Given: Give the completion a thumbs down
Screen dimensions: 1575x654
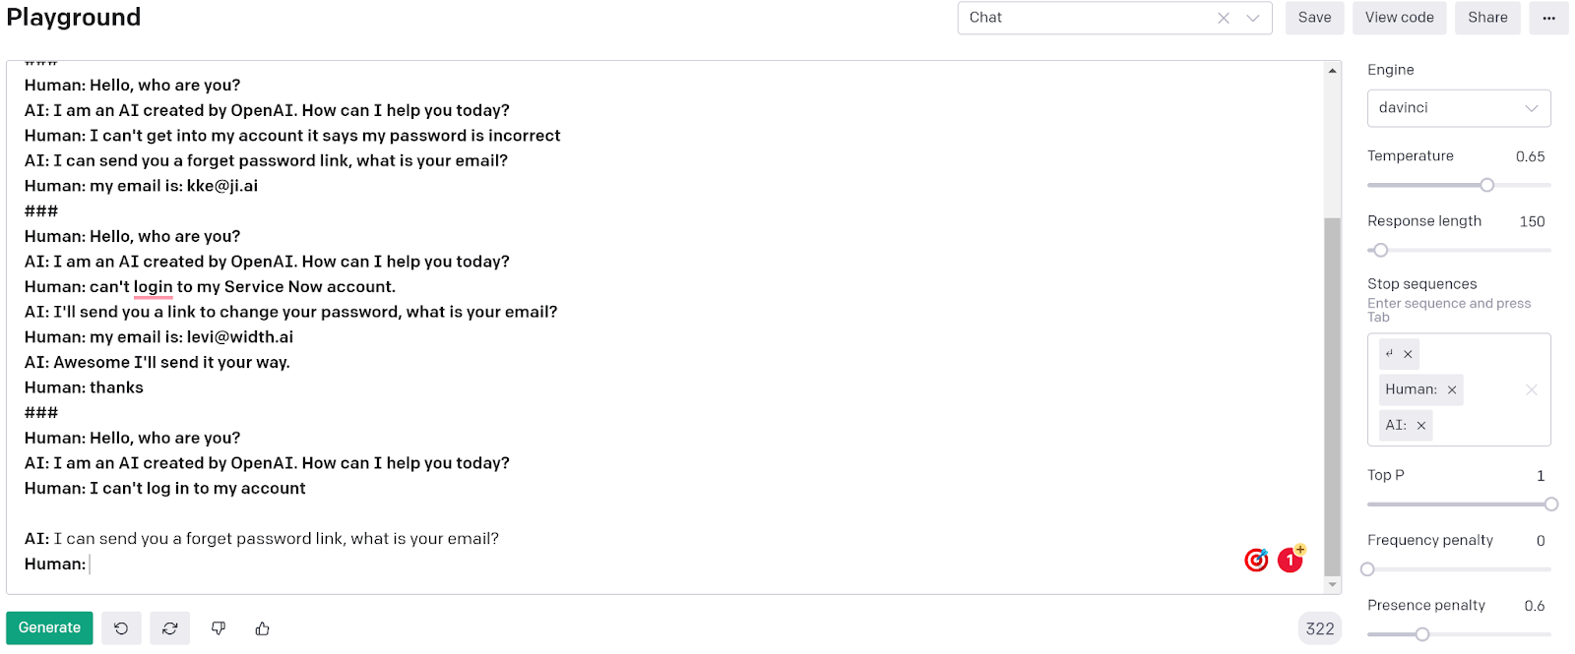Looking at the screenshot, I should (x=218, y=627).
